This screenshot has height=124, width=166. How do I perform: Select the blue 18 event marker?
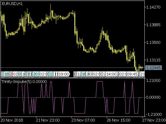(x=7, y=74)
